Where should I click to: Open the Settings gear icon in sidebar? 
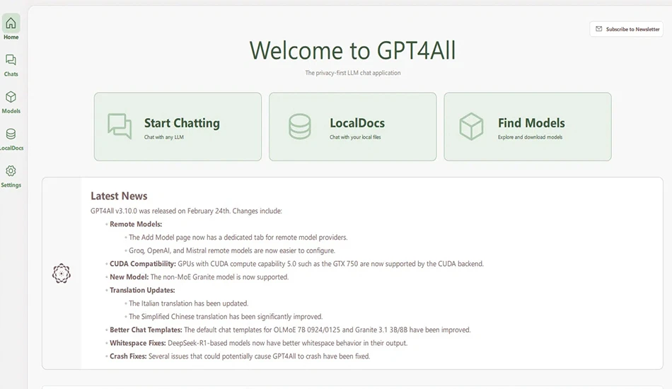pyautogui.click(x=11, y=171)
